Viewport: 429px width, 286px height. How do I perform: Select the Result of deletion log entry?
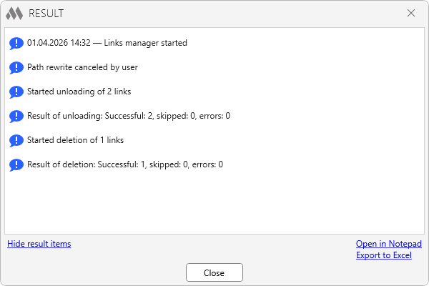(125, 164)
